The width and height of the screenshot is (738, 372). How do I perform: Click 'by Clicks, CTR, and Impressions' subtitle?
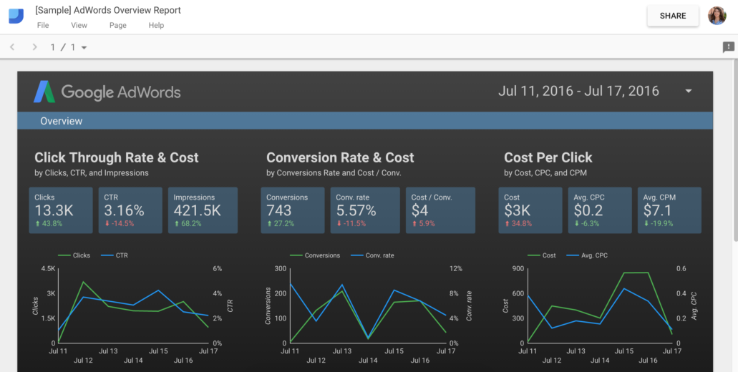click(x=92, y=173)
